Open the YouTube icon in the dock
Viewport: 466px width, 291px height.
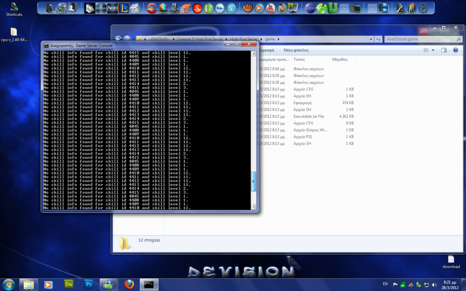[x=270, y=8]
